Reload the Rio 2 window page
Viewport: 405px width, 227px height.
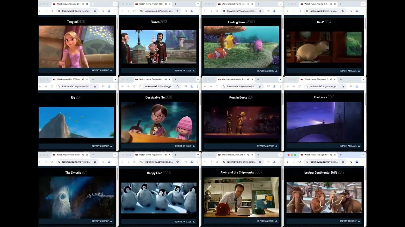[x=300, y=11]
